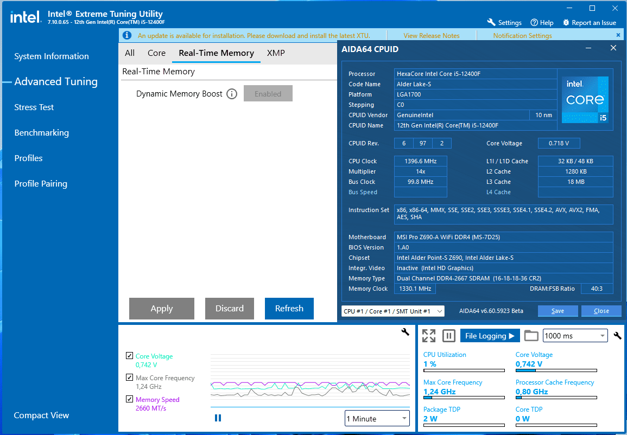This screenshot has width=627, height=435.
Task: Toggle the Core Voltage graph checkbox
Action: [x=129, y=355]
